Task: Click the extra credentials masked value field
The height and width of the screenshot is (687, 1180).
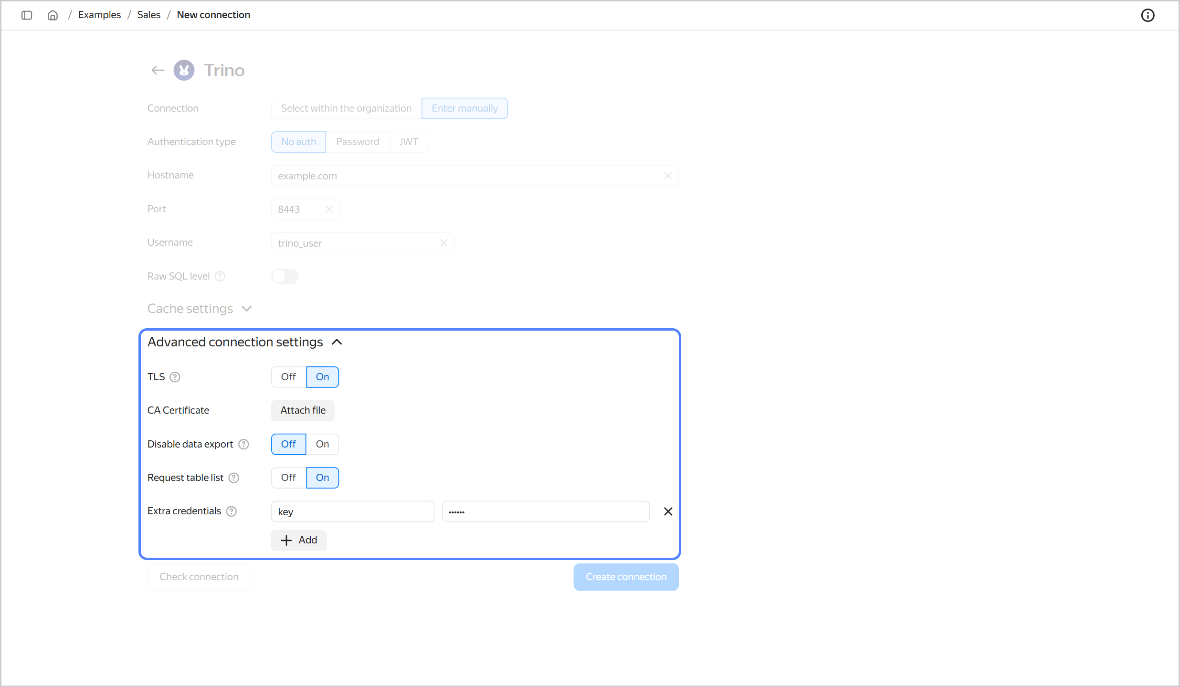Action: click(x=546, y=511)
